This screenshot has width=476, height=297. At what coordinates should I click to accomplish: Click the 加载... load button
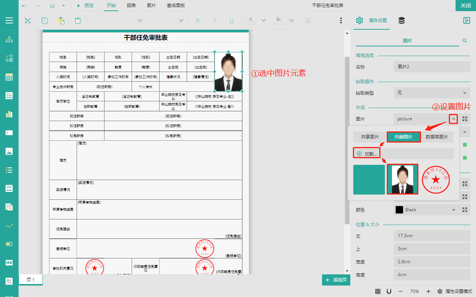(x=367, y=154)
